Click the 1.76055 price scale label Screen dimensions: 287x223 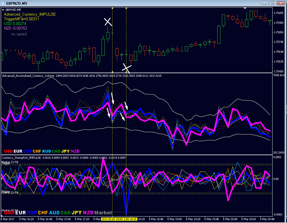[279, 13]
